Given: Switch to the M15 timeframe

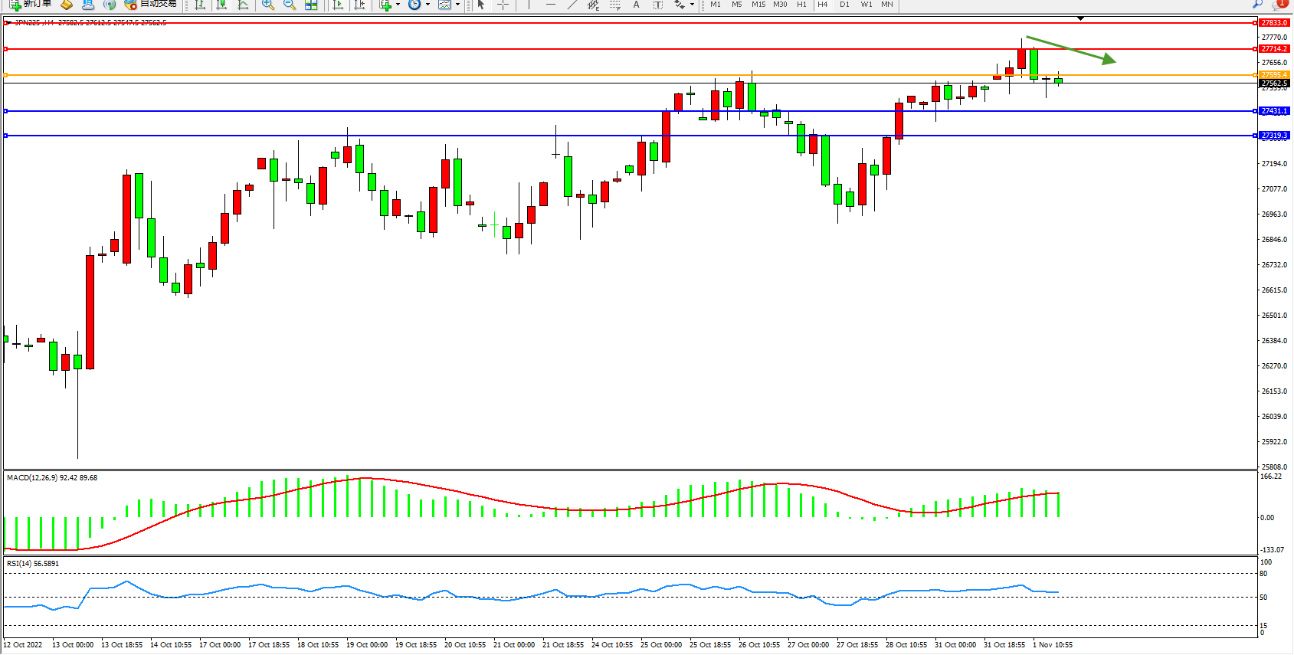Looking at the screenshot, I should [758, 5].
